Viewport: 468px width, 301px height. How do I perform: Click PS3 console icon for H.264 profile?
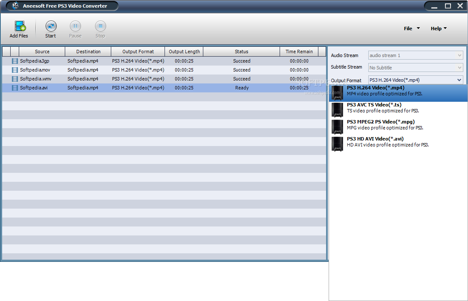(337, 93)
